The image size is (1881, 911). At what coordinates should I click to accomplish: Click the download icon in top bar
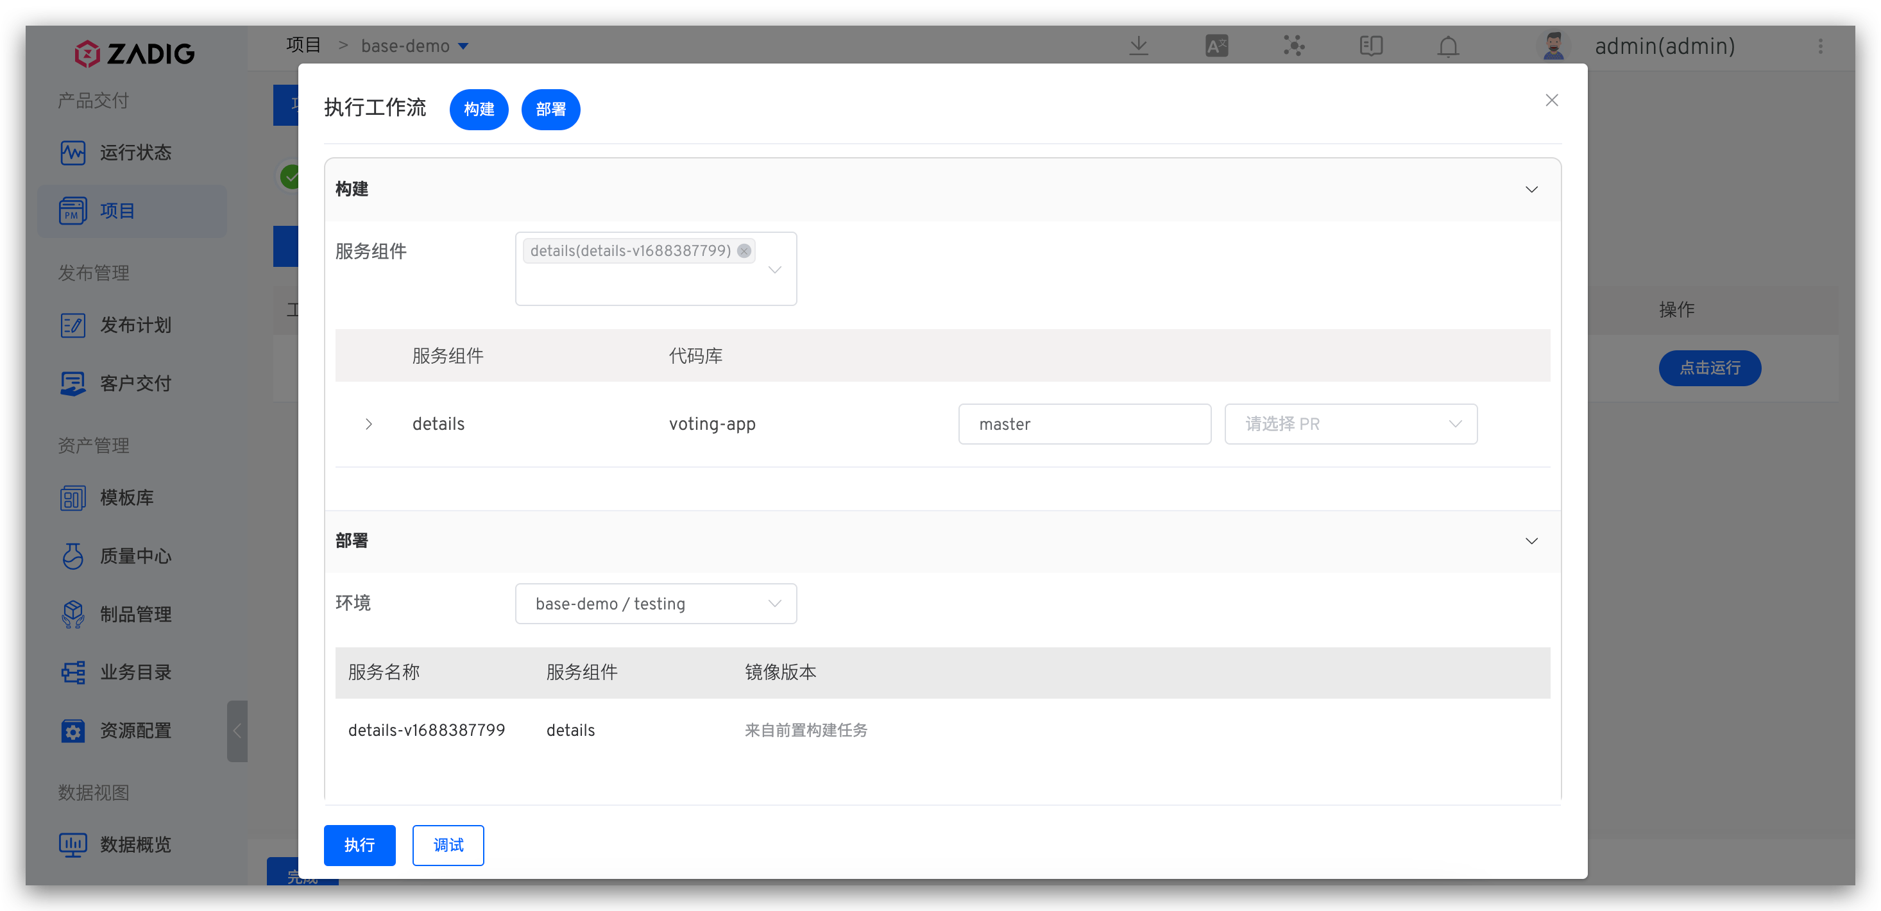point(1138,46)
